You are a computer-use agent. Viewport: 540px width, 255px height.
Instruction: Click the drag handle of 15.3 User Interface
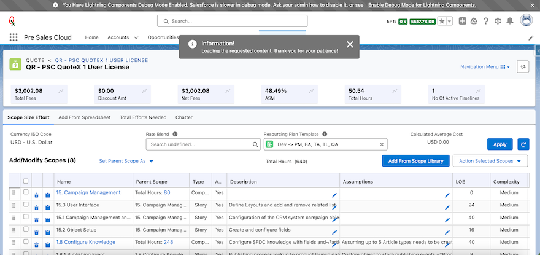click(13, 205)
